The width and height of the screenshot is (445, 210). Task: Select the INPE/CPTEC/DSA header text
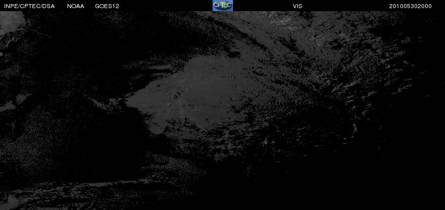coord(29,6)
